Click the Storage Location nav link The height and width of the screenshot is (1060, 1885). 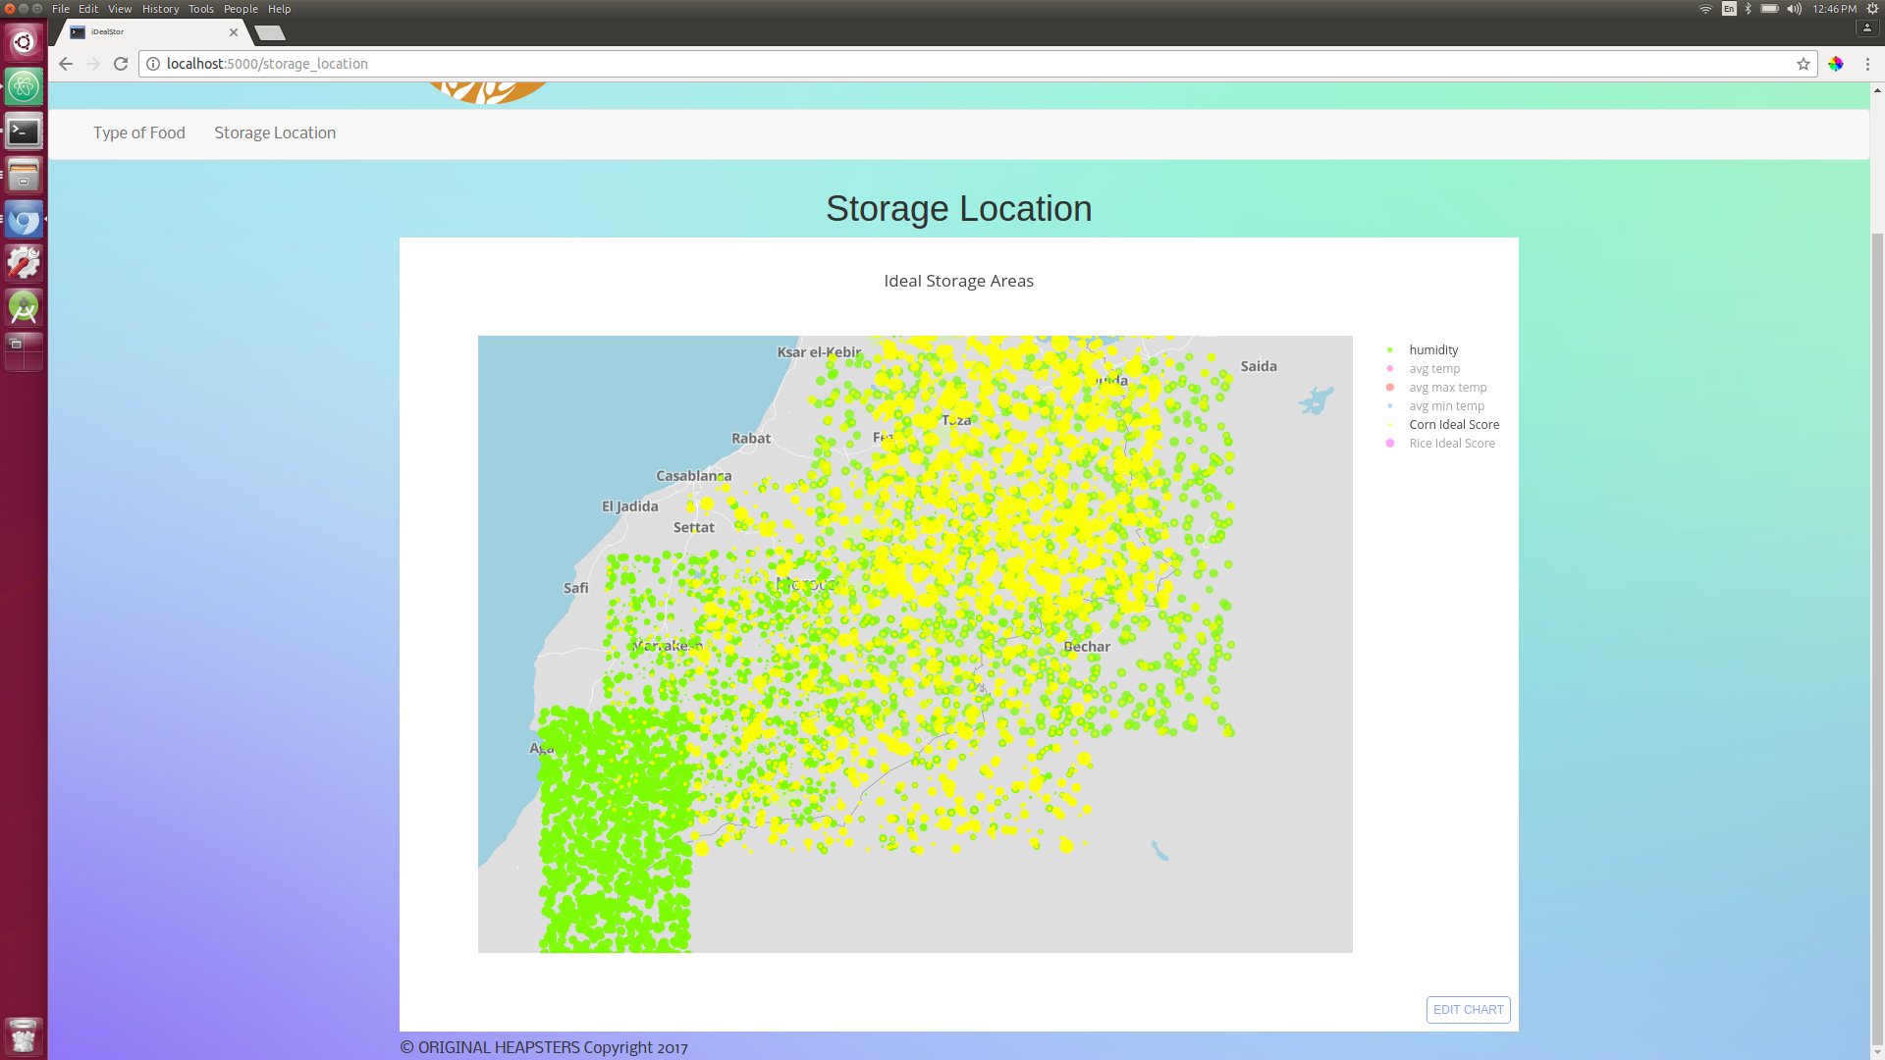click(x=275, y=133)
